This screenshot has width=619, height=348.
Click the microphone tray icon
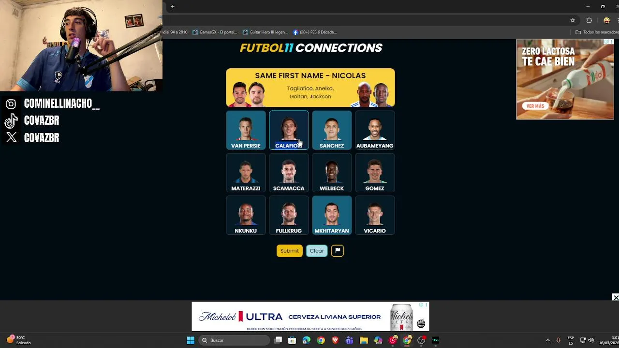coord(558,340)
